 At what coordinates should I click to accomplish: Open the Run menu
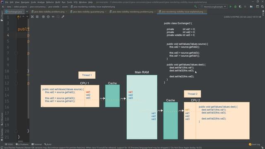[63, 2]
